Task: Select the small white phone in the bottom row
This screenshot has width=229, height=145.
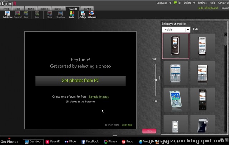Action: tap(176, 124)
